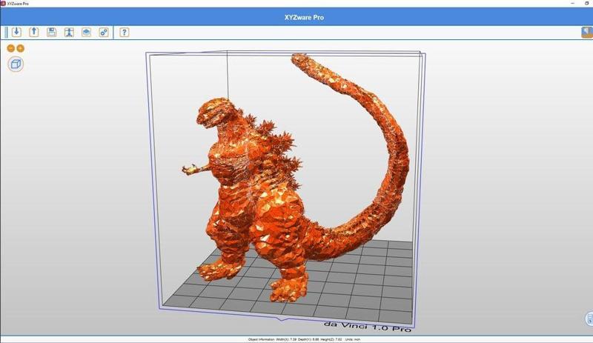This screenshot has height=343, width=593.
Task: Restore down the XYZware Pro window
Action: point(587,3)
